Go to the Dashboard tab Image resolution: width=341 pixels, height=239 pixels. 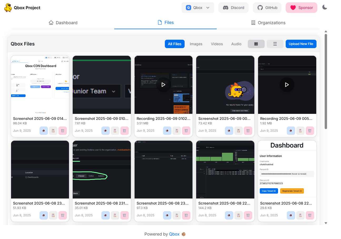coord(63,23)
